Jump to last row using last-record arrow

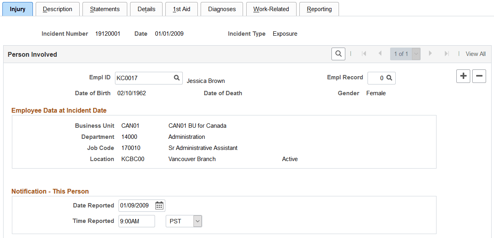(x=446, y=54)
